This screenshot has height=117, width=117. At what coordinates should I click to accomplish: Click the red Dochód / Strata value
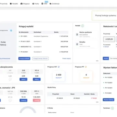[x=94, y=98]
